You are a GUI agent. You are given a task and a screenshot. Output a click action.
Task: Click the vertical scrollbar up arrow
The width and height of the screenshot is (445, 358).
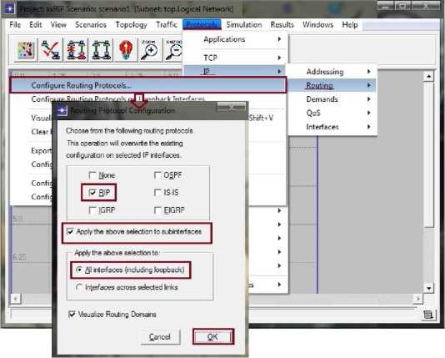tap(428, 76)
